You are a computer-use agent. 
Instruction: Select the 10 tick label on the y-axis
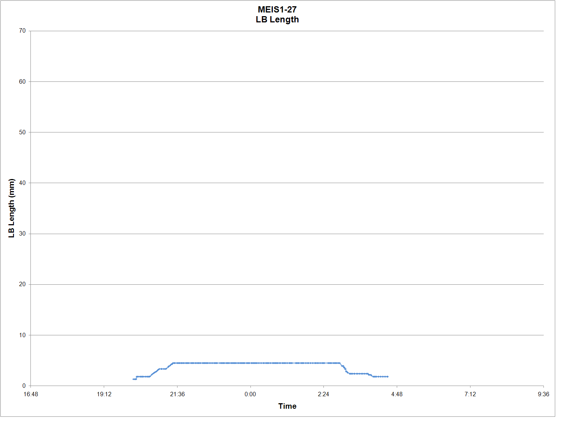click(x=22, y=335)
